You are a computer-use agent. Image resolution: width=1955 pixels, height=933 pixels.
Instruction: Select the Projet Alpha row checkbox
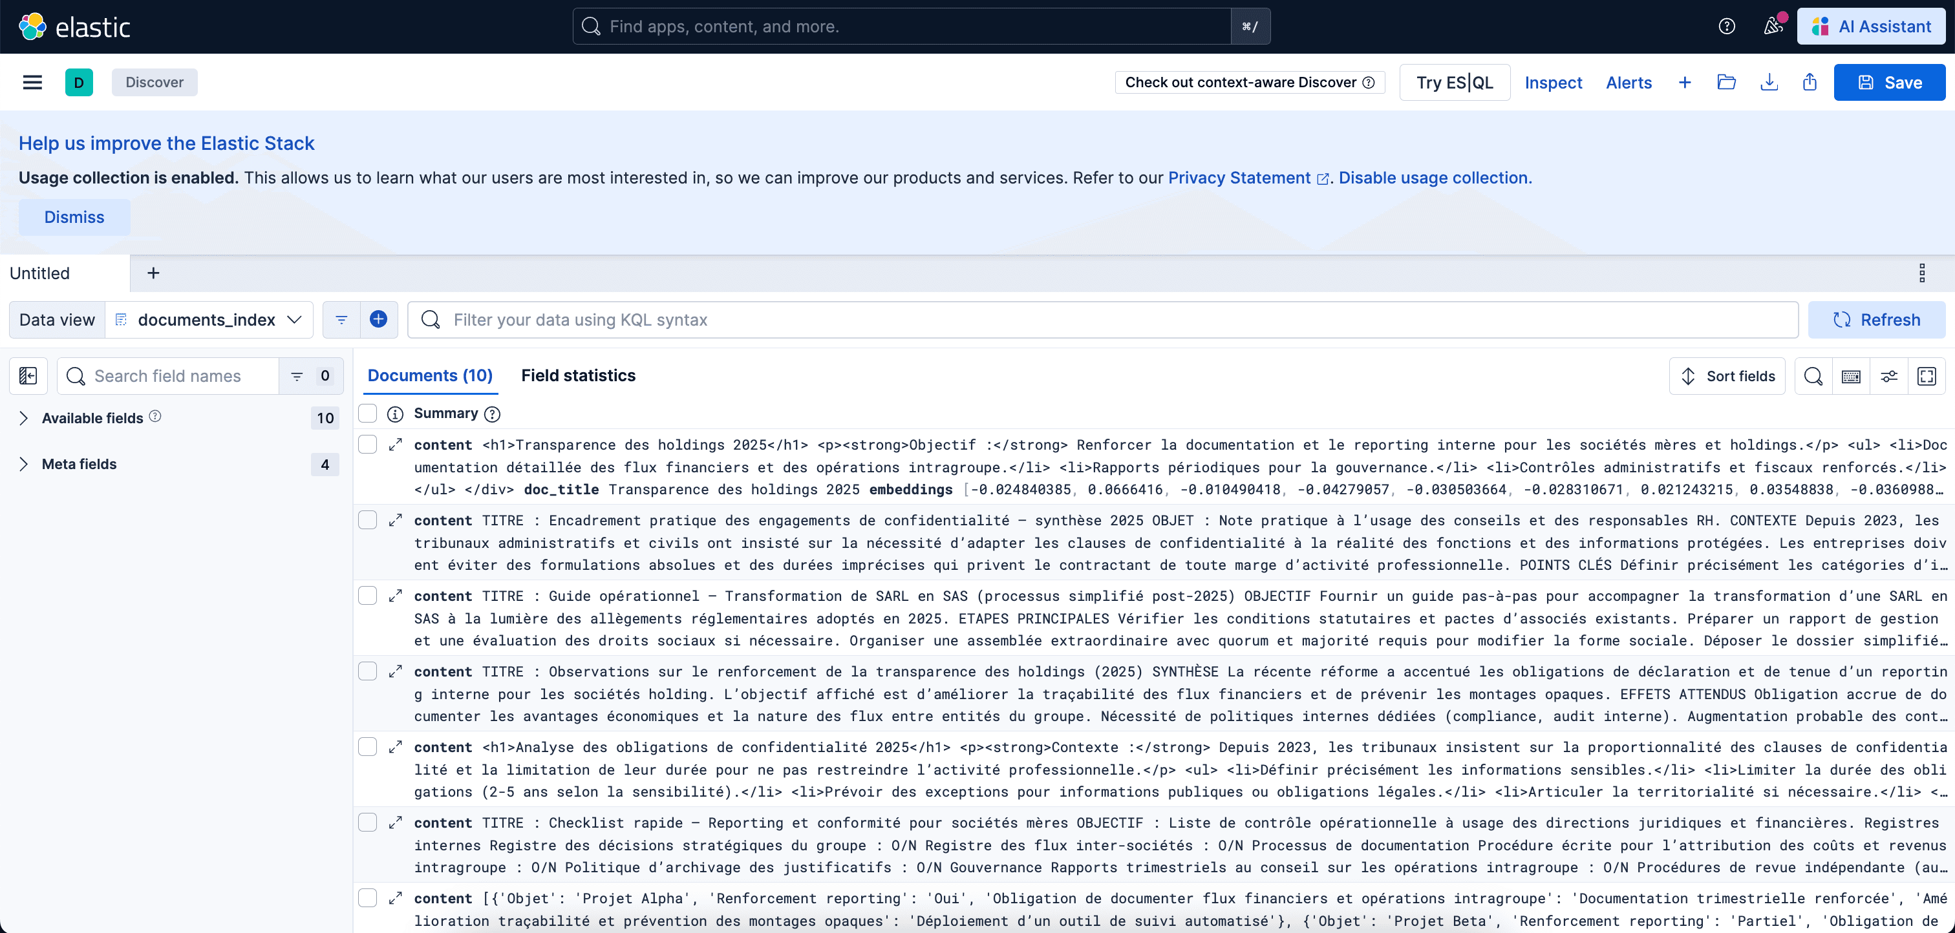(x=367, y=898)
